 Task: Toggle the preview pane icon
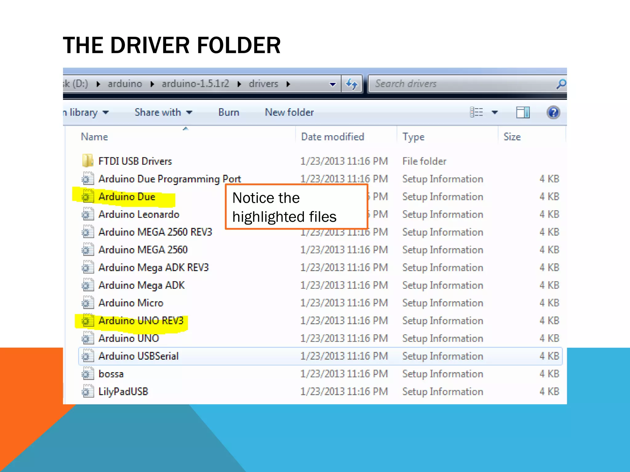click(523, 112)
